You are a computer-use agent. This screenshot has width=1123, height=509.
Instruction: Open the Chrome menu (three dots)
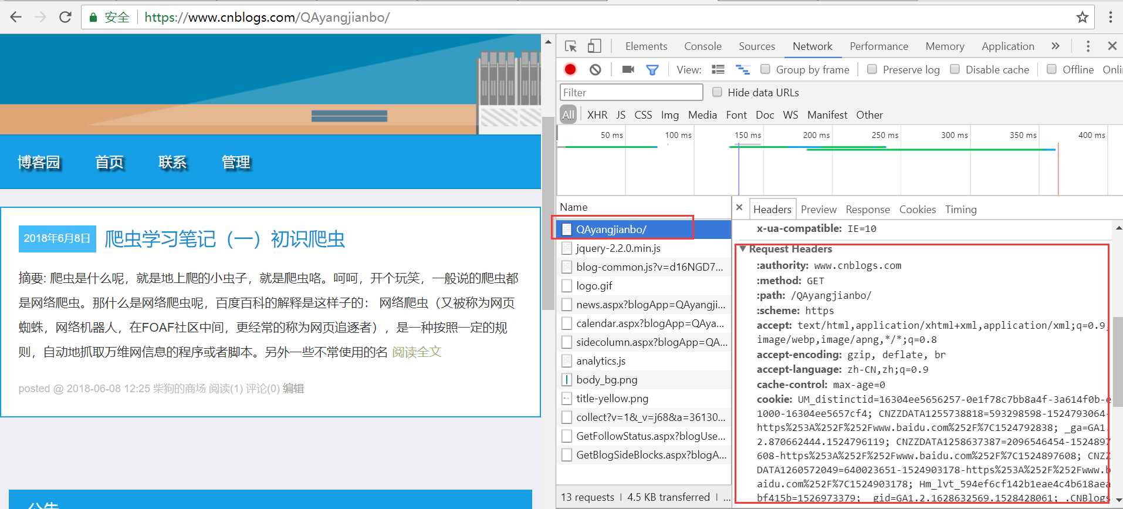point(1110,17)
